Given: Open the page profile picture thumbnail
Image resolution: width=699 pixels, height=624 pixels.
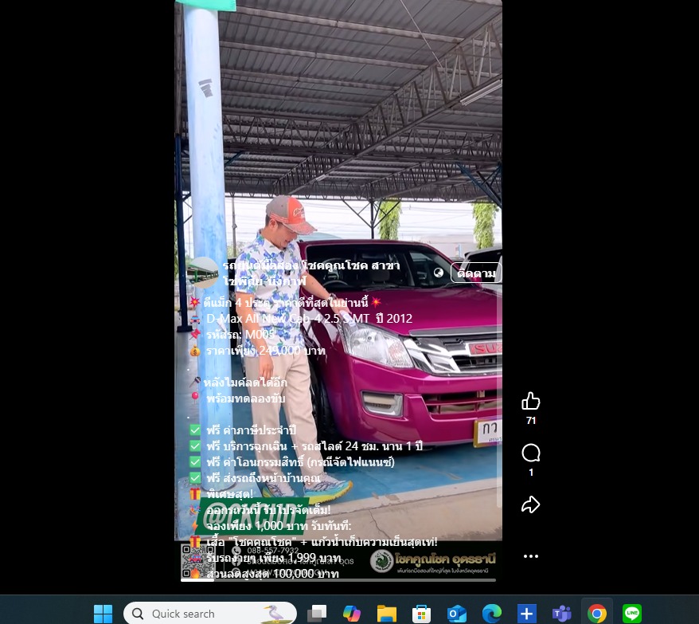Looking at the screenshot, I should click(x=204, y=273).
